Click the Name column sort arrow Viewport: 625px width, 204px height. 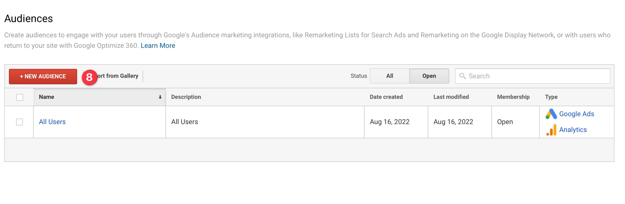click(160, 97)
